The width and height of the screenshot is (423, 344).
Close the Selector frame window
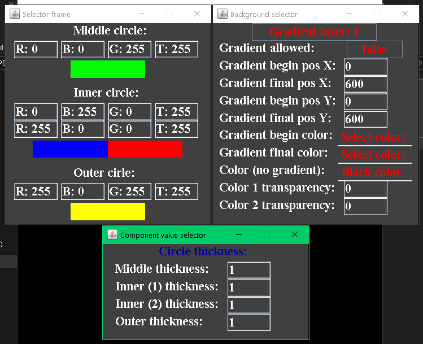[197, 14]
